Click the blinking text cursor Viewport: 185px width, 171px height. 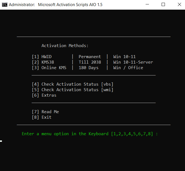click(1, 141)
